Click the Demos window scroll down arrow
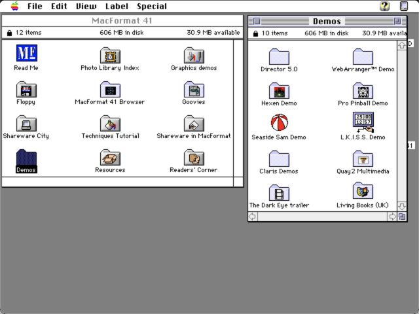419x314 pixels. pos(401,207)
